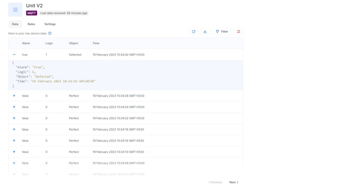
Task: Expand the 10:24:24 data row
Action: [x=14, y=107]
